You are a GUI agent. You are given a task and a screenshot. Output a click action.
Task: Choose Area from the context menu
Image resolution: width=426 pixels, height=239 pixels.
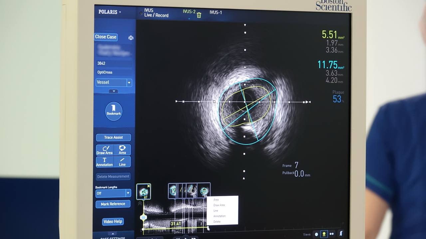click(x=216, y=199)
